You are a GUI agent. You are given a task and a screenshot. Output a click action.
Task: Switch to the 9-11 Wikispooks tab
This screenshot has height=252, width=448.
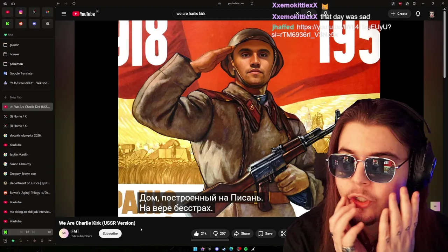(x=27, y=83)
